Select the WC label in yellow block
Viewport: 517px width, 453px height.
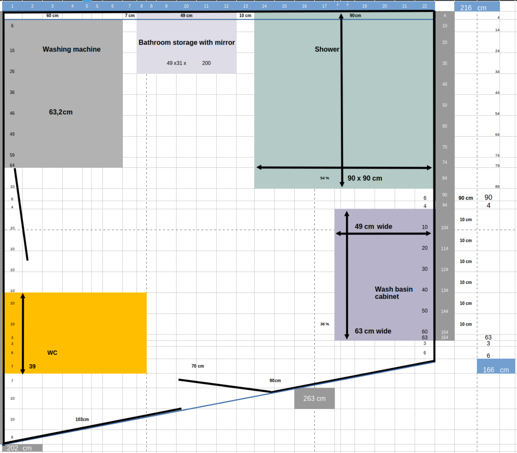[52, 353]
